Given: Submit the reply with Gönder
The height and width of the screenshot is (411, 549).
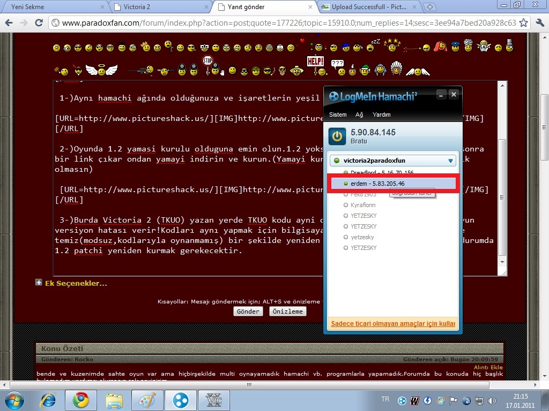Looking at the screenshot, I should click(x=248, y=311).
